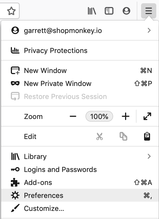Open Add-ons manager
This screenshot has height=219, width=159.
80,182
